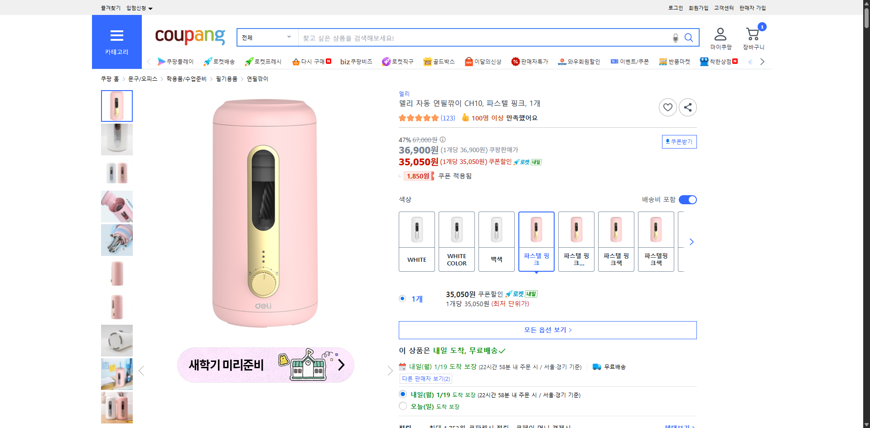
Task: Open the 고객센터 menu item
Action: 724,8
